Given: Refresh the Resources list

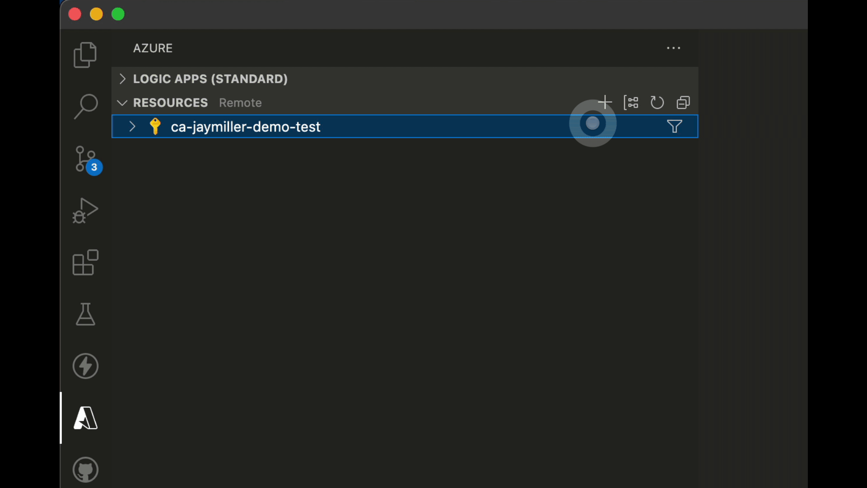Looking at the screenshot, I should pyautogui.click(x=657, y=103).
